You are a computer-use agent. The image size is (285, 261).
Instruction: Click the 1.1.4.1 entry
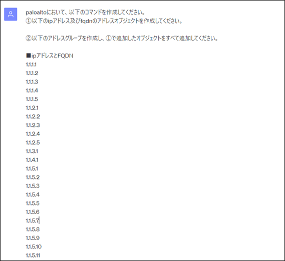click(x=32, y=160)
